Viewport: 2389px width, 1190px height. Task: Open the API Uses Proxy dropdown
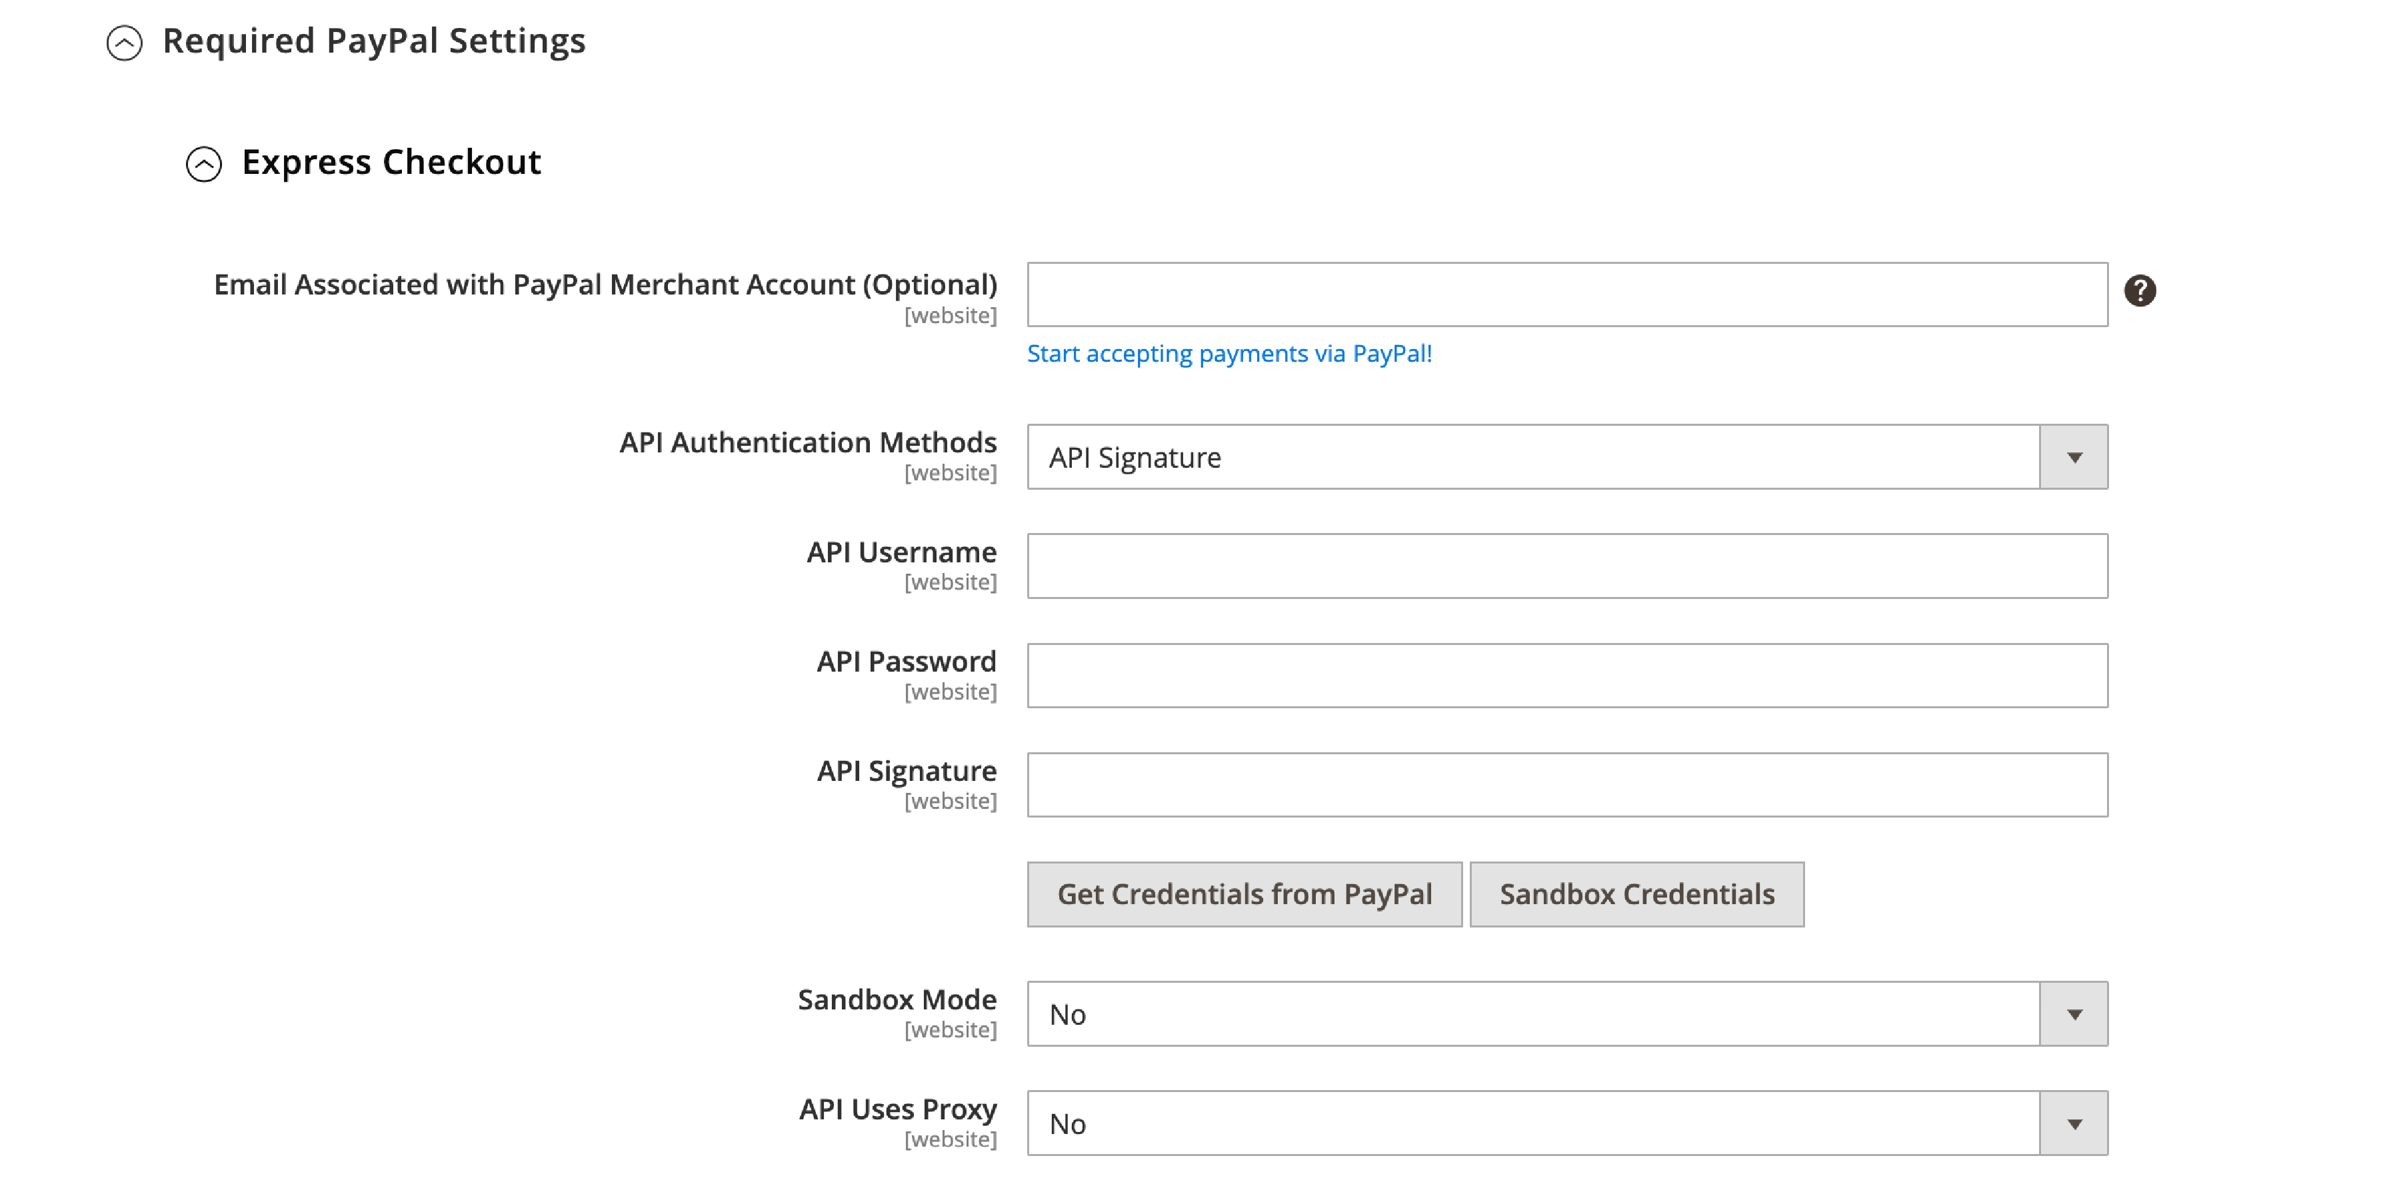coord(1567,1123)
